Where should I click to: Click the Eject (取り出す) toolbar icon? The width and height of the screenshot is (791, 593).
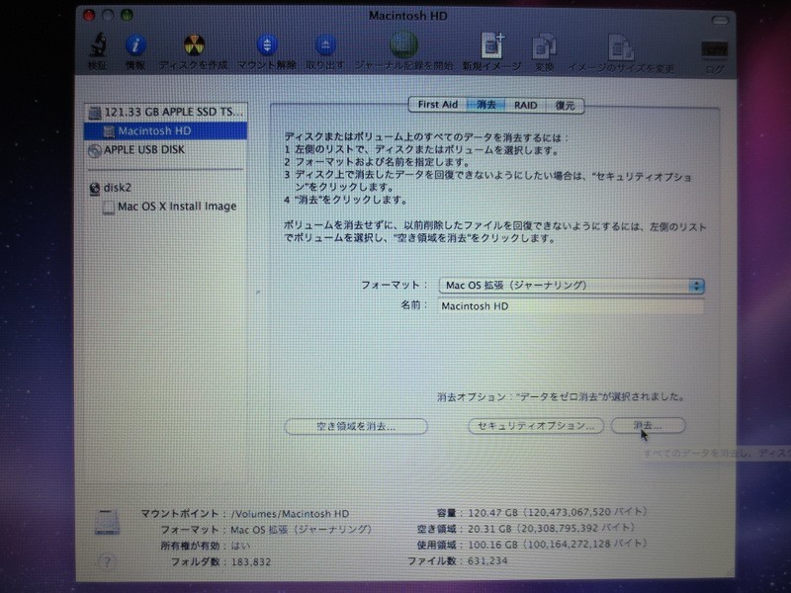pos(325,45)
